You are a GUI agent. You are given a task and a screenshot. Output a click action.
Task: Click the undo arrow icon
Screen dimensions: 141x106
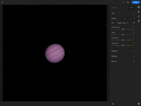click(128, 2)
